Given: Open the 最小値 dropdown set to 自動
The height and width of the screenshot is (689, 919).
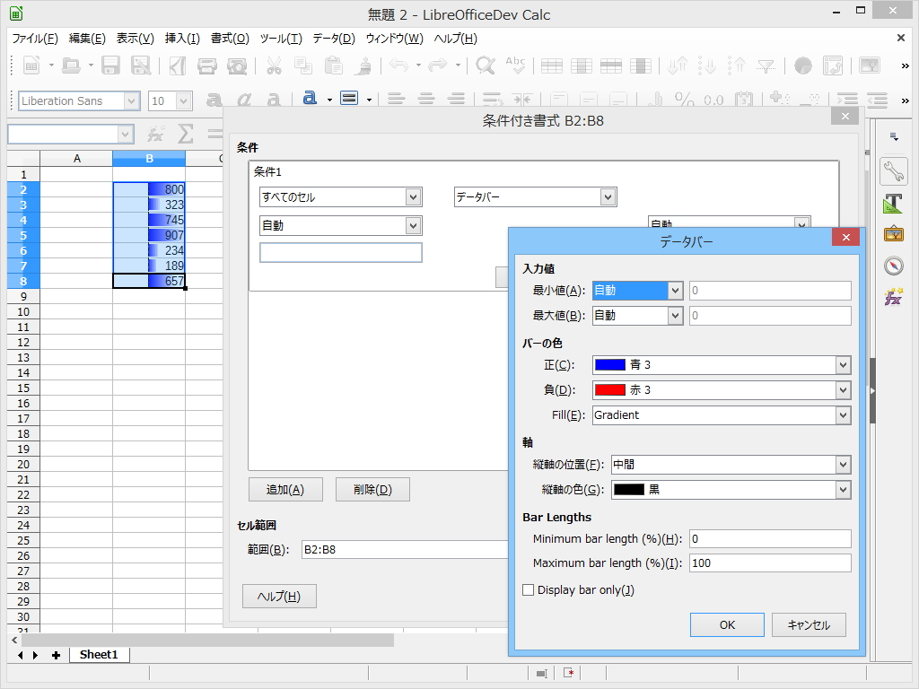Looking at the screenshot, I should click(x=637, y=290).
